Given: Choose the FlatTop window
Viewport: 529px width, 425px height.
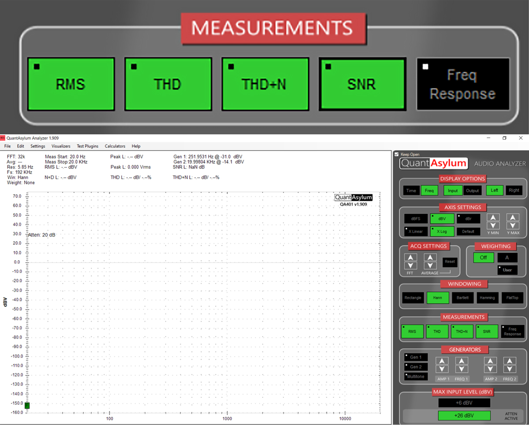Looking at the screenshot, I should tap(512, 298).
